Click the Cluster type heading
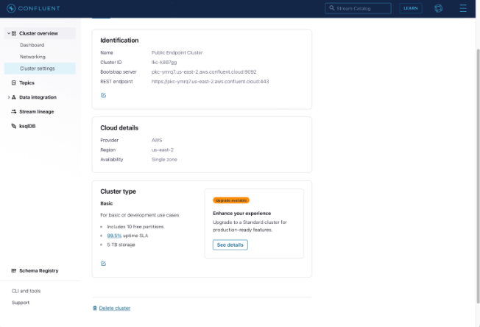The height and width of the screenshot is (327, 480). tap(119, 191)
